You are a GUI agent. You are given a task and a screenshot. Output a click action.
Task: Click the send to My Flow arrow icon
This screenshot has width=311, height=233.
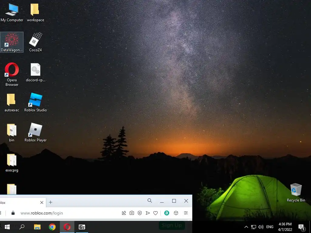(x=148, y=213)
